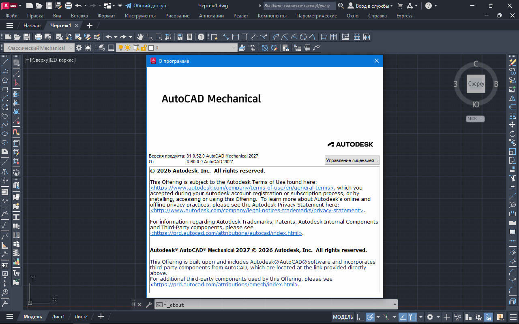
Task: Toggle polar tracking in status bar
Action: click(370, 317)
